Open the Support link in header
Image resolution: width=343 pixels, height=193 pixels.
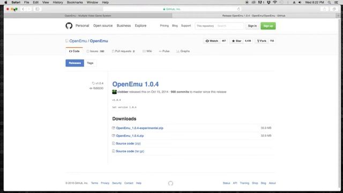click(x=186, y=26)
